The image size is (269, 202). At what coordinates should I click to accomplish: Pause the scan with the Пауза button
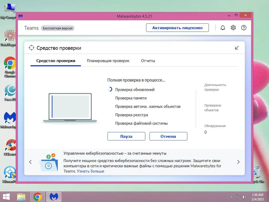click(x=126, y=136)
